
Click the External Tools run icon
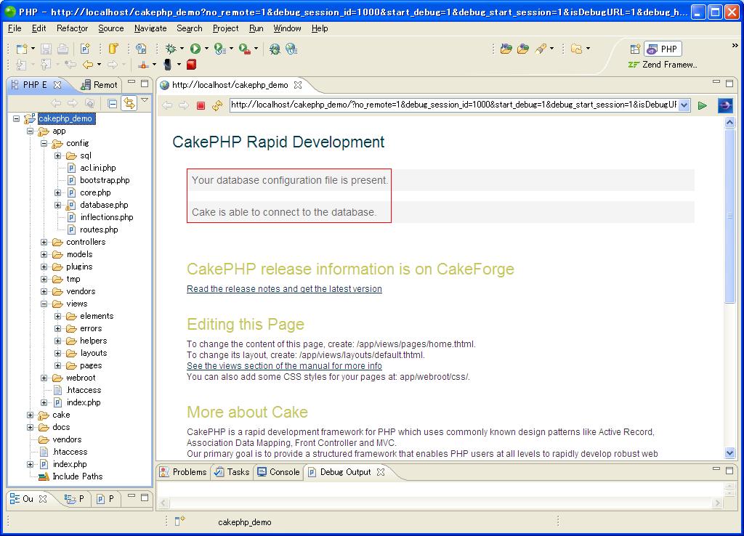tap(244, 49)
